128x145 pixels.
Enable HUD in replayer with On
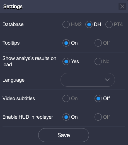(66, 117)
